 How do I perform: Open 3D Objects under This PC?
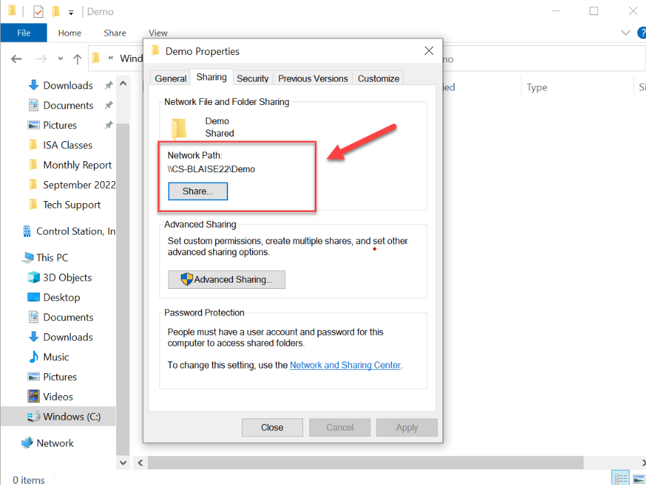(x=67, y=277)
